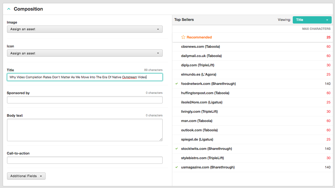This screenshot has height=188, width=335.
Task: Select ilsole24ore.com (Ligatus) row
Action: (x=252, y=102)
